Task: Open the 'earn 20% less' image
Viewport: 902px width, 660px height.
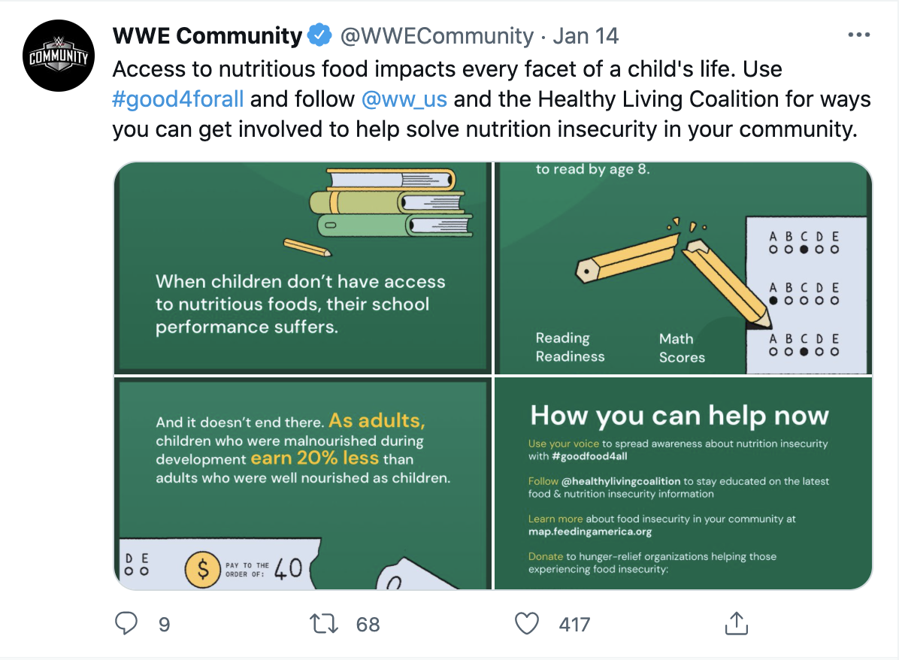Action: point(302,483)
